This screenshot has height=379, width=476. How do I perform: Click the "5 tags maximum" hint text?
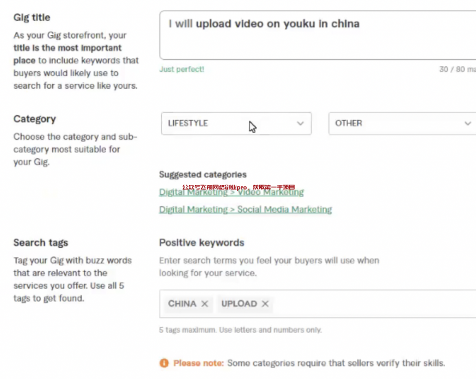click(240, 330)
